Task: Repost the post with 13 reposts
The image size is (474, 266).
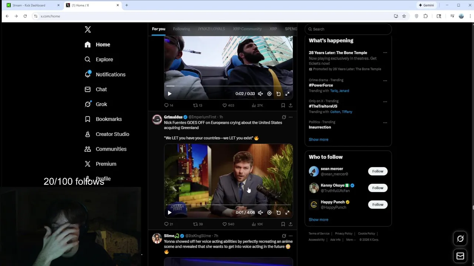Action: (198, 105)
